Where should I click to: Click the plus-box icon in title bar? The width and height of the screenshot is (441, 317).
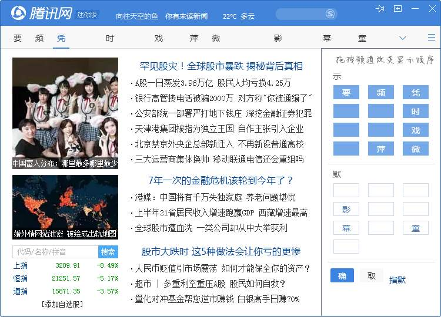[x=398, y=9]
